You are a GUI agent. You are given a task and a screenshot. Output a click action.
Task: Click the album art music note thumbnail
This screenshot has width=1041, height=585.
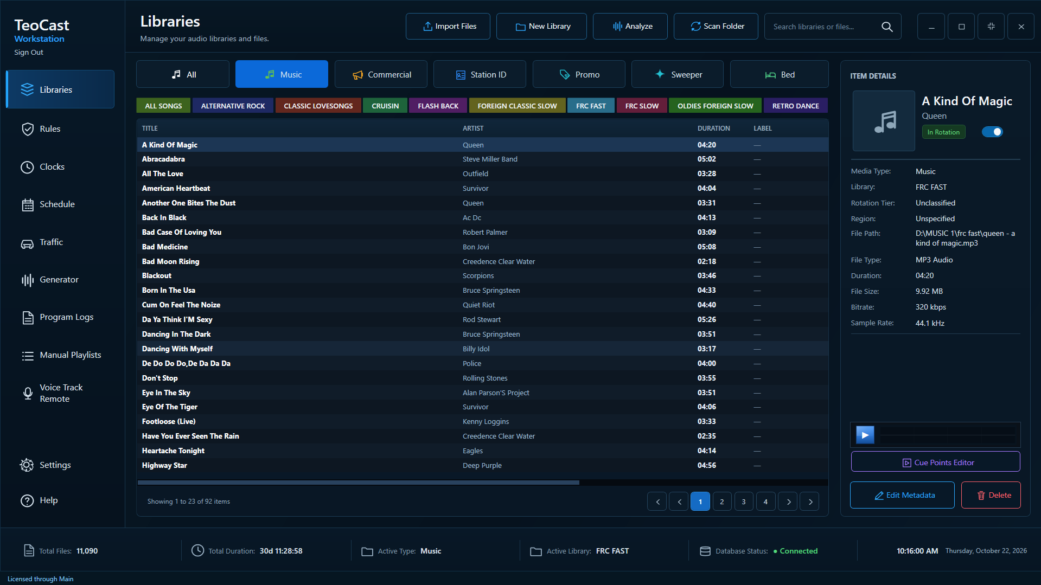(x=884, y=121)
